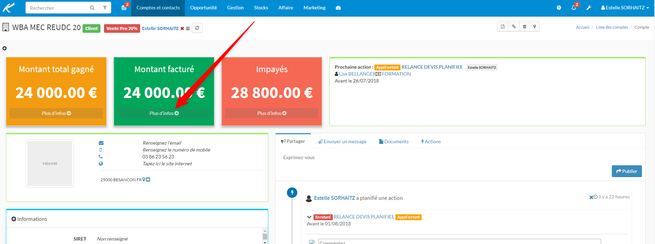Click the Renseignez l'email field
Image resolution: width=655 pixels, height=244 pixels.
(x=162, y=143)
